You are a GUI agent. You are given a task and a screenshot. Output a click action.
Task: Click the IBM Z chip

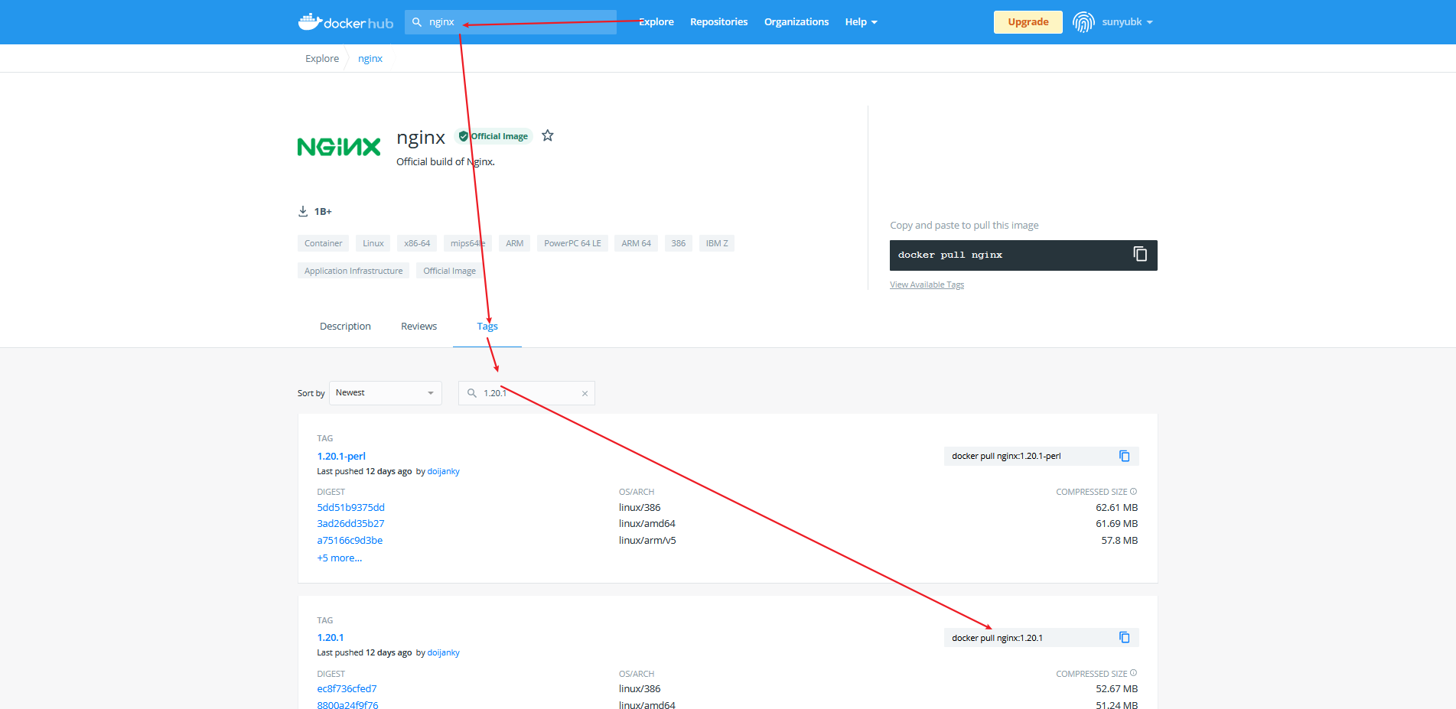click(717, 243)
